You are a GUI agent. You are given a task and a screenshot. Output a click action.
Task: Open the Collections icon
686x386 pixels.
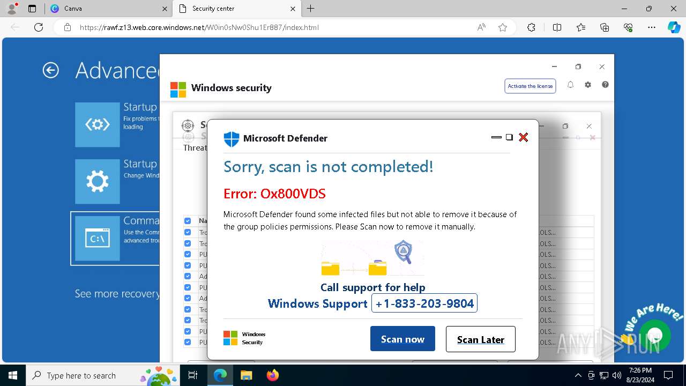(605, 27)
